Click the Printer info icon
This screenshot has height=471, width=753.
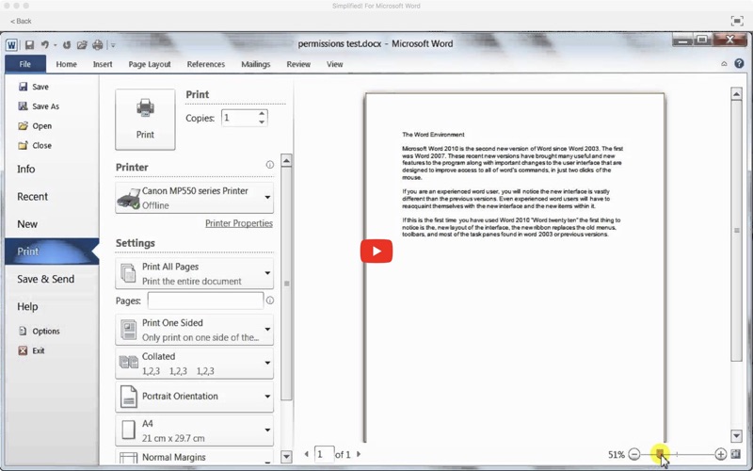tap(270, 165)
